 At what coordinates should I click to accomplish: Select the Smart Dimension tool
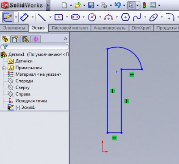[x=24, y=17]
